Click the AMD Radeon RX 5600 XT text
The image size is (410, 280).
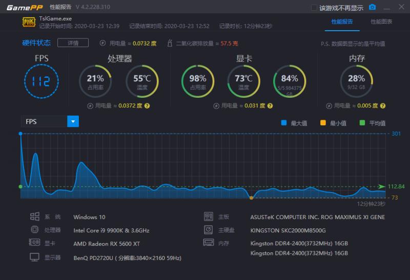pyautogui.click(x=107, y=244)
